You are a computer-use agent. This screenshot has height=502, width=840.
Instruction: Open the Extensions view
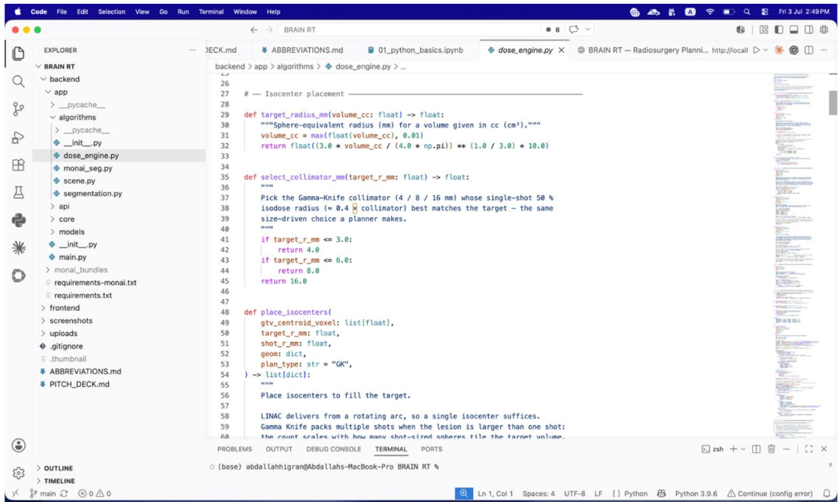coord(18,165)
